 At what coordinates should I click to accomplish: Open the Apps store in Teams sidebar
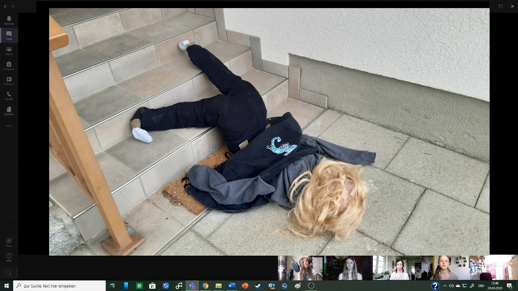[9, 243]
